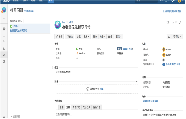Screen dimensions: 186x119
Task: Click the large issue project avatar
Action: click(x=58, y=25)
